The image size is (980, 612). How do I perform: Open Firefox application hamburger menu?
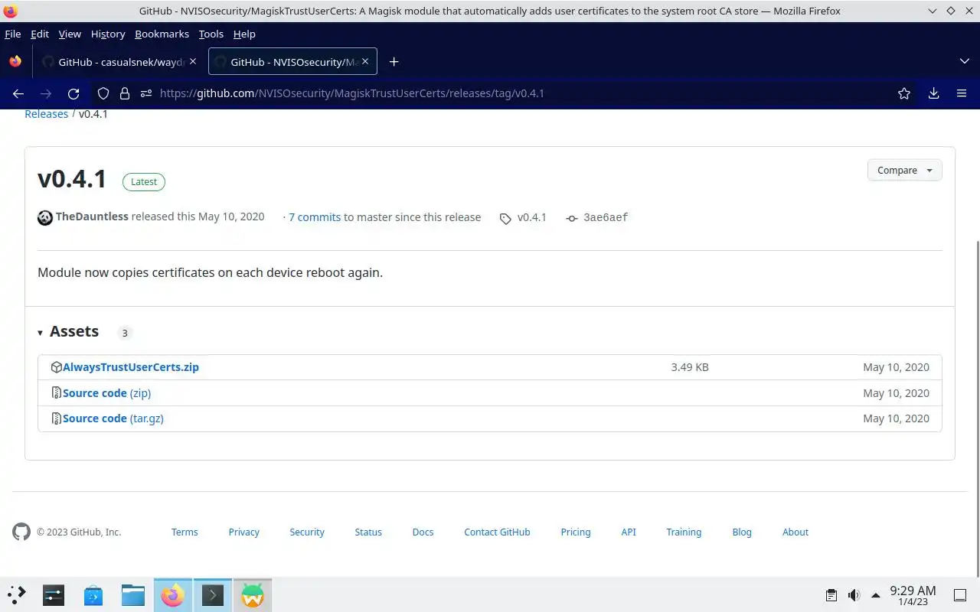pos(962,93)
